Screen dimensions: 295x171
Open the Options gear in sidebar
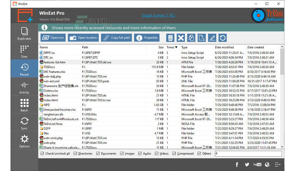24,141
